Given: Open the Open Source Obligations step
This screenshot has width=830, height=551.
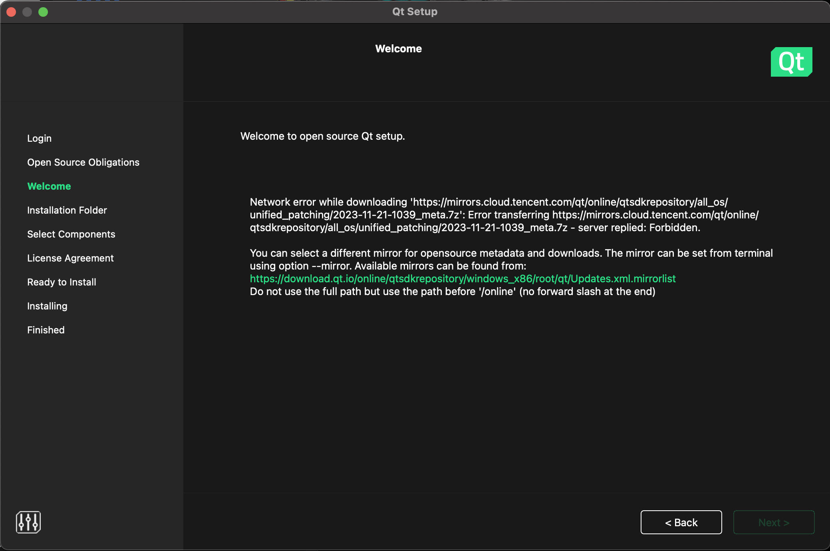Looking at the screenshot, I should 83,162.
